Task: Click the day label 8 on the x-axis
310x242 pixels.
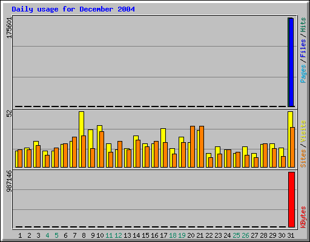Action: 84,235
